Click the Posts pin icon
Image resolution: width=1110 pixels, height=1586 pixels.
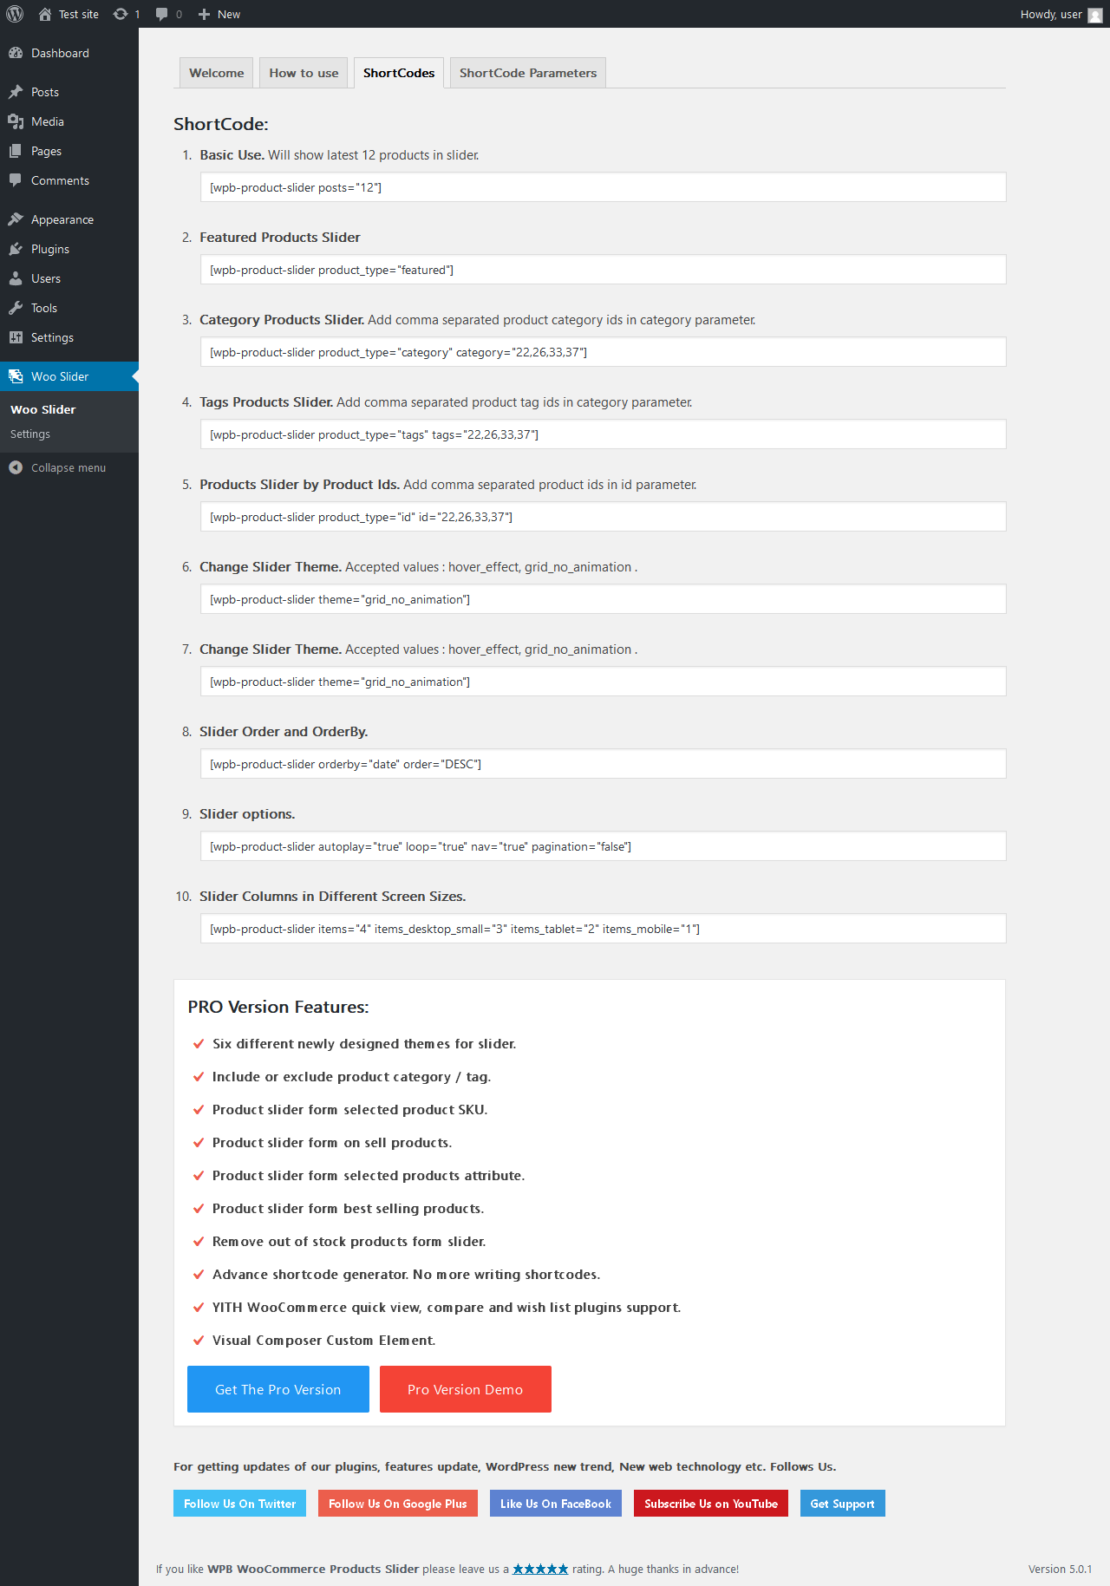[x=16, y=92]
